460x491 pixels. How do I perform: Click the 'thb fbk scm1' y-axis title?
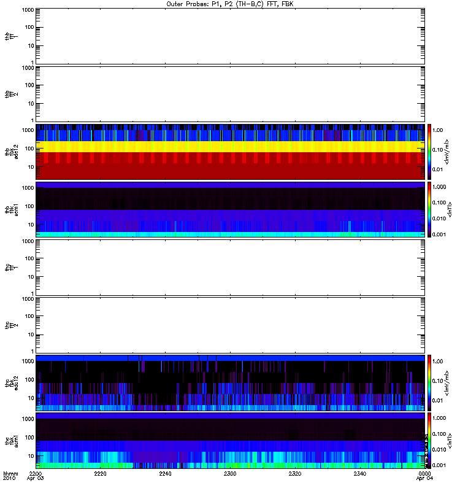tap(11, 209)
